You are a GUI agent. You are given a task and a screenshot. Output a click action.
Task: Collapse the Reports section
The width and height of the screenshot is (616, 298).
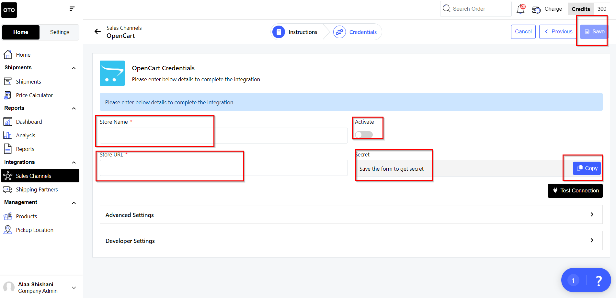[74, 108]
